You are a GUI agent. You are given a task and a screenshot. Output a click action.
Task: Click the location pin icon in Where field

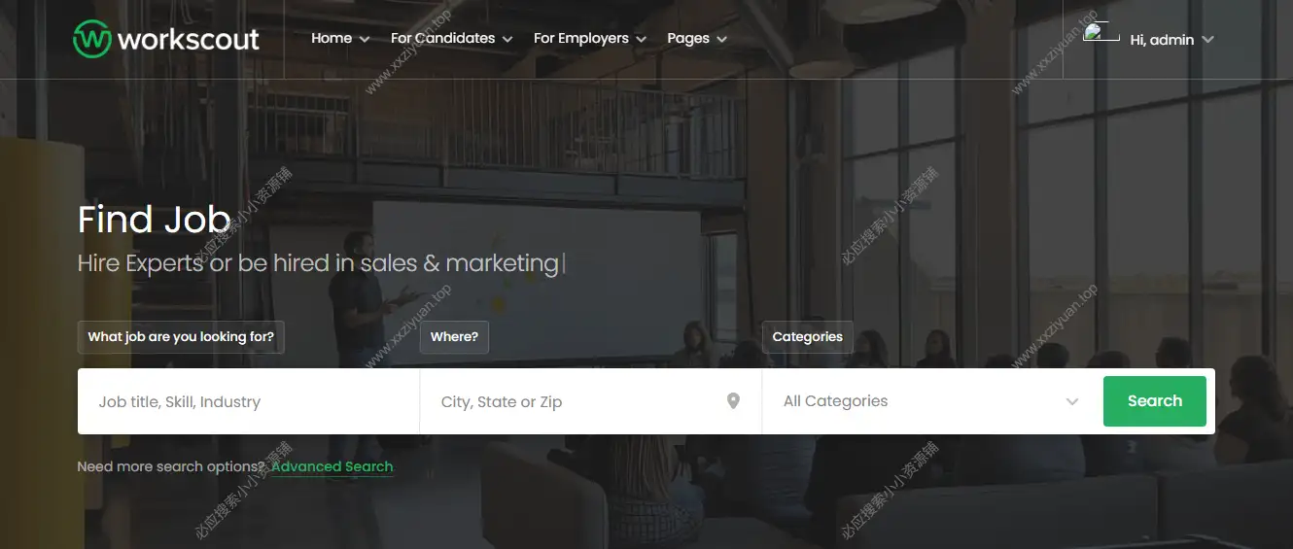(x=734, y=401)
